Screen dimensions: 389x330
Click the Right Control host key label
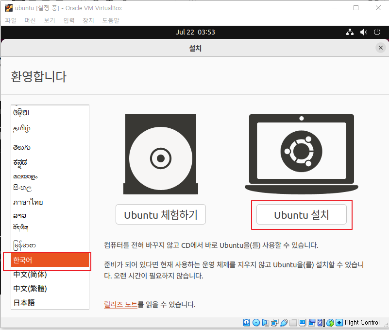(362, 322)
